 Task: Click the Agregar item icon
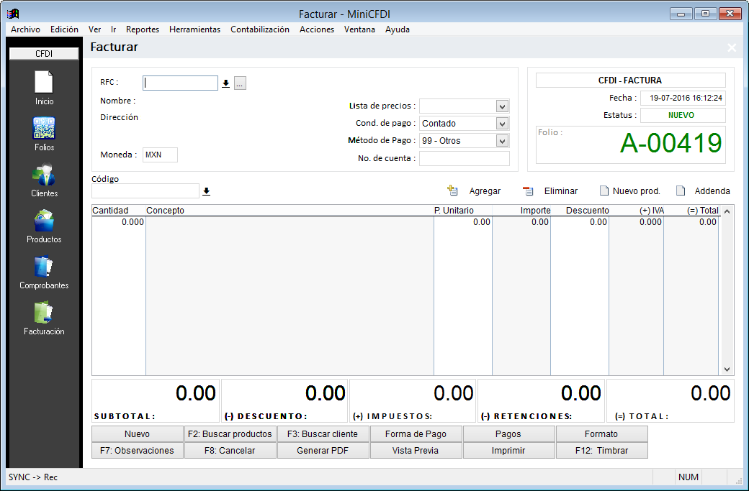[x=452, y=191]
